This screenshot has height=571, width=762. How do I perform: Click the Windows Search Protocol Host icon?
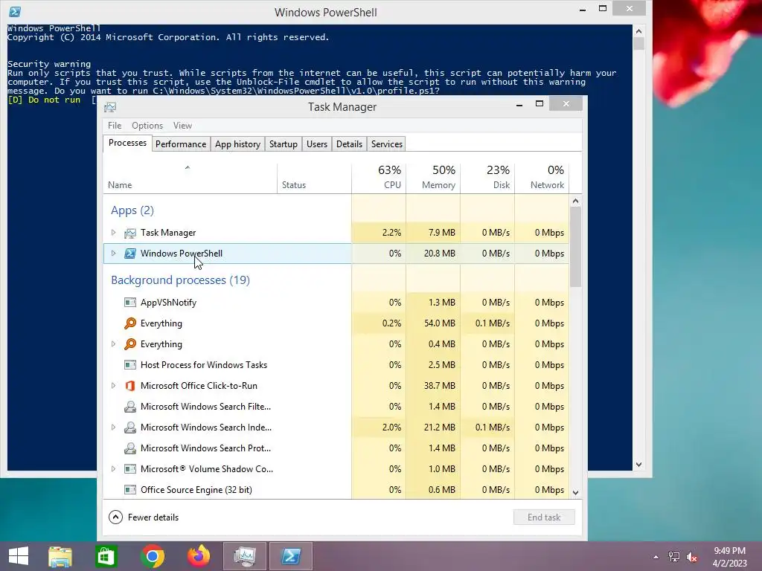pyautogui.click(x=129, y=448)
